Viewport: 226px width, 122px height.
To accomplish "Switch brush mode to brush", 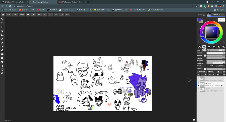I will click(211, 66).
